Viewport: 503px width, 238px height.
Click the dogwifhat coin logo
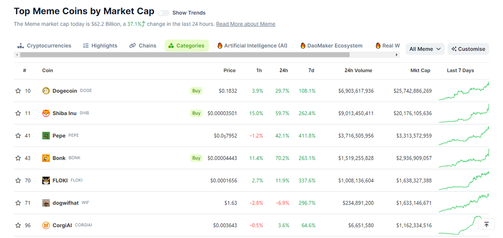point(46,203)
